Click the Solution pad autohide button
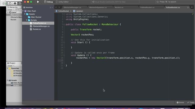The height and width of the screenshot is (109, 195). tap(50, 8)
